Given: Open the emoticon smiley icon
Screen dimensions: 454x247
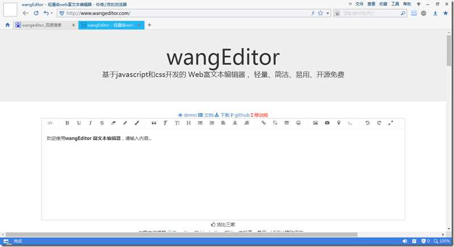Looking at the screenshot, I should (x=299, y=123).
